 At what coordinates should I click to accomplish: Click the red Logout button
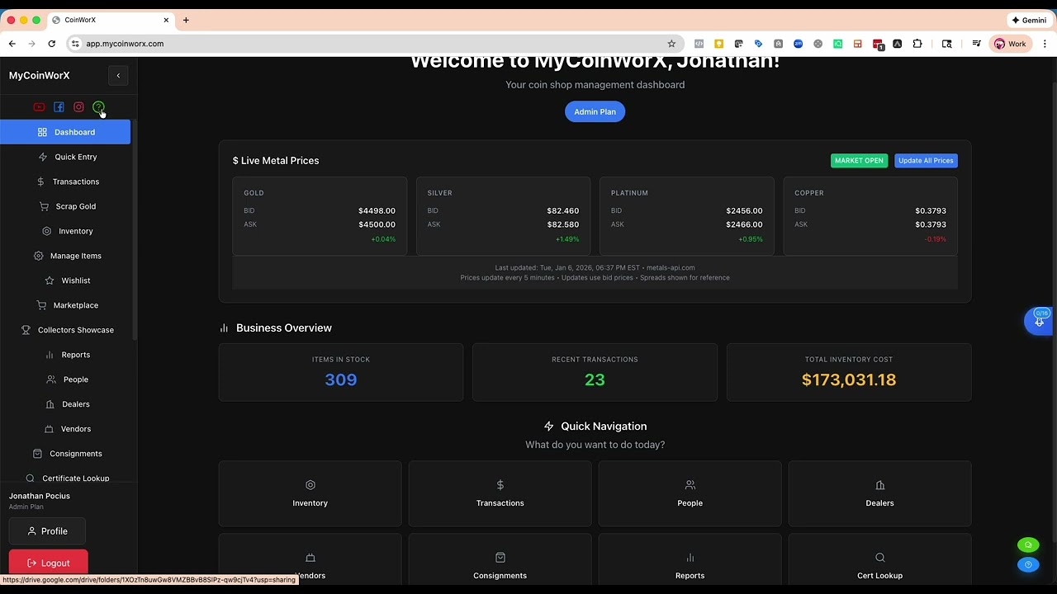click(48, 563)
